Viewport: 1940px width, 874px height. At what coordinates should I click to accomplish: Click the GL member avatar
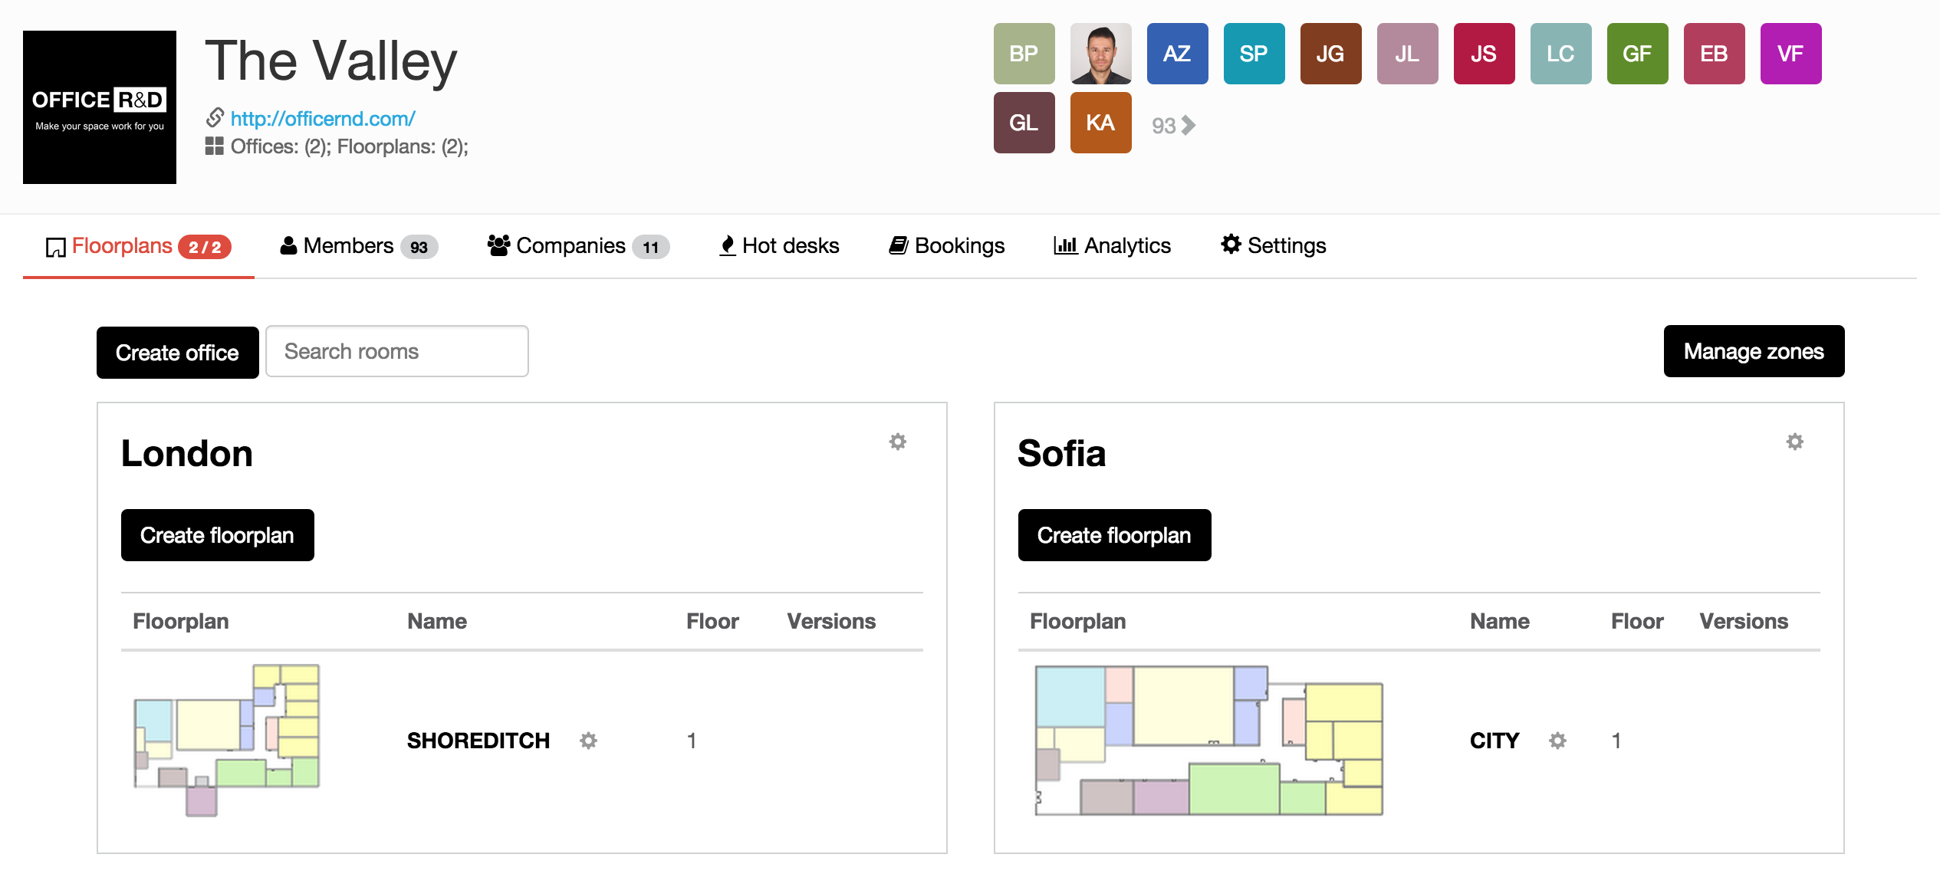click(1024, 123)
